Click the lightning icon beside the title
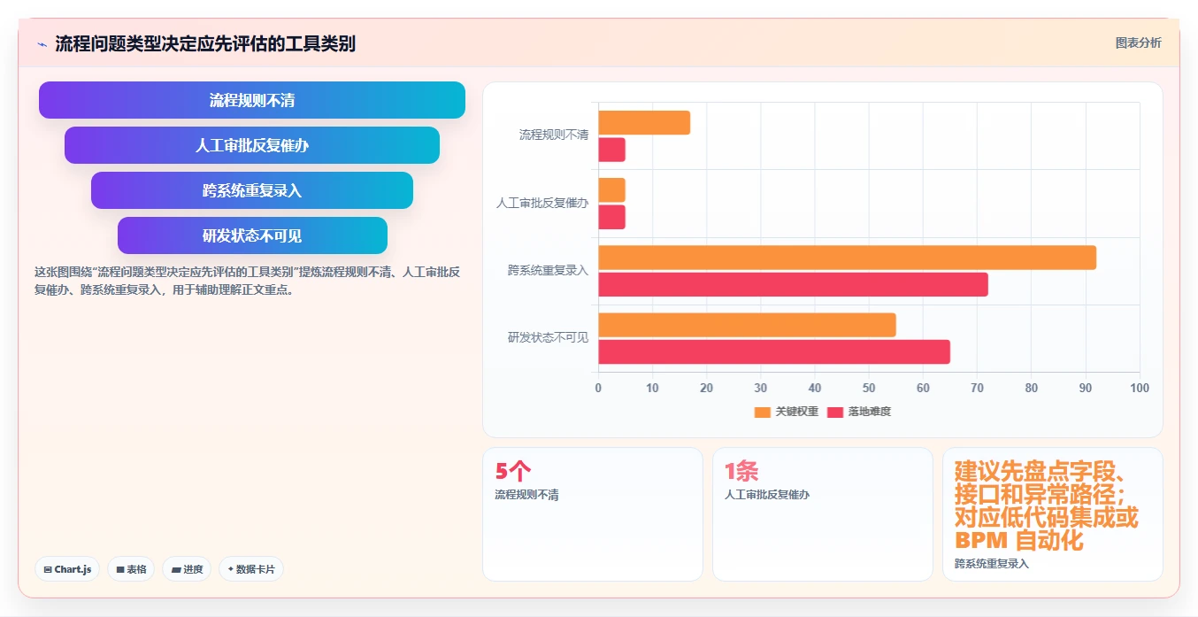This screenshot has width=1198, height=617. click(42, 44)
